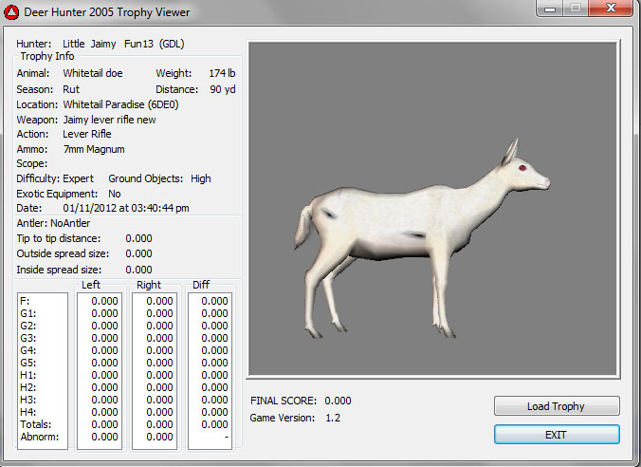Click the 174 lb weight value

pyautogui.click(x=222, y=73)
